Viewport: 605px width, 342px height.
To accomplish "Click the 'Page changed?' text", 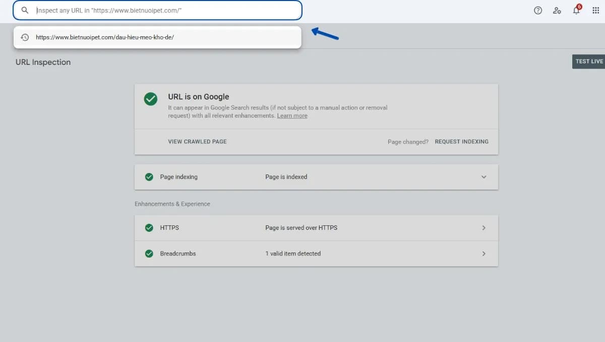I will [x=408, y=142].
